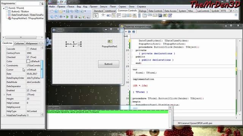Click the Step Into debugger icon
The width and height of the screenshot is (243, 136).
[x=80, y=17]
